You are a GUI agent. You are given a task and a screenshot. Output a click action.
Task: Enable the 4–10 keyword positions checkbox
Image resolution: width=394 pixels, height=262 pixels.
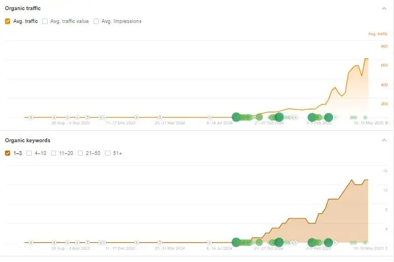tap(29, 153)
